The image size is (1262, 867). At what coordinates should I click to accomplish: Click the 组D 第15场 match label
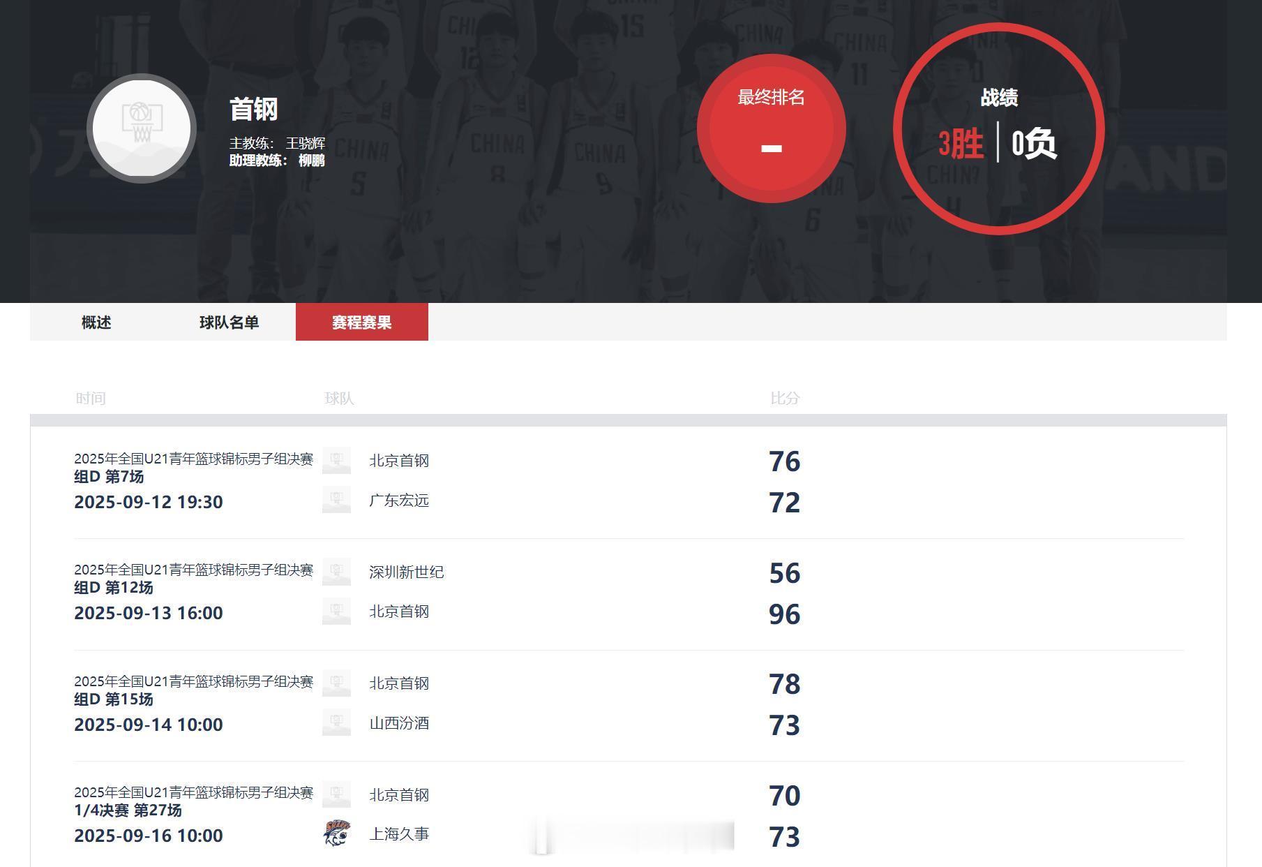click(113, 699)
